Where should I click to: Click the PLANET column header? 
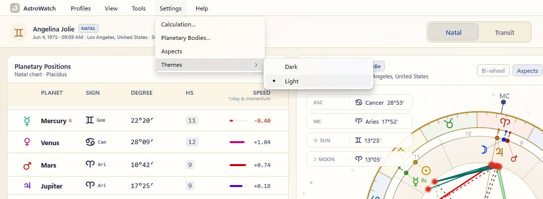(x=51, y=93)
